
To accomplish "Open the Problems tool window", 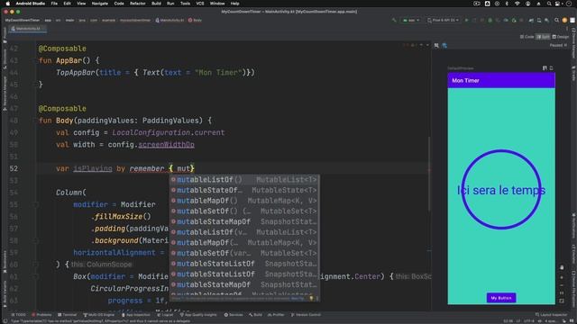I will (41, 315).
